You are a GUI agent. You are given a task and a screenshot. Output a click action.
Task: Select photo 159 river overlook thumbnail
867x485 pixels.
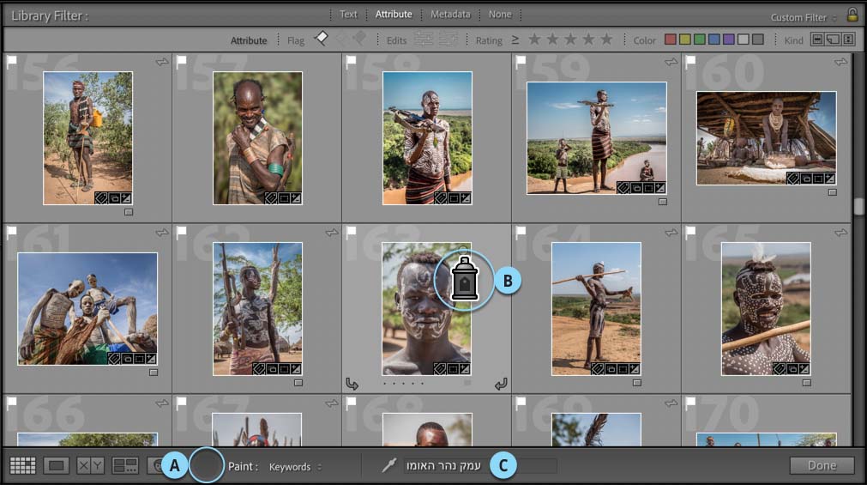tap(597, 138)
